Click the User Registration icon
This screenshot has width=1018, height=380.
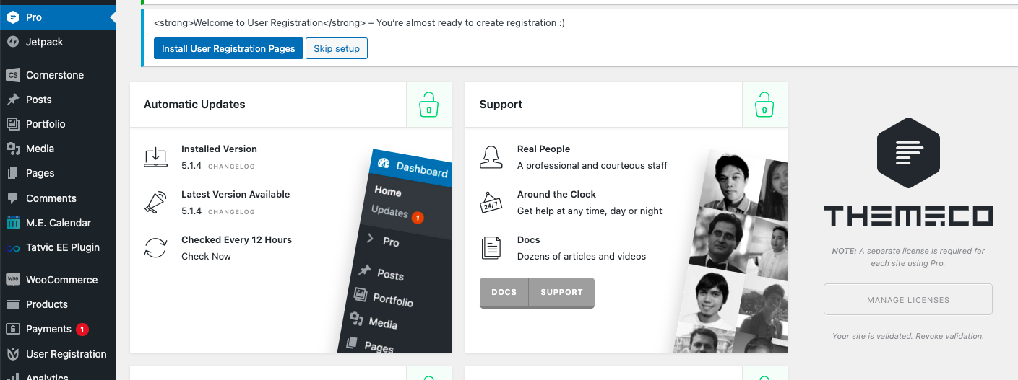(12, 354)
